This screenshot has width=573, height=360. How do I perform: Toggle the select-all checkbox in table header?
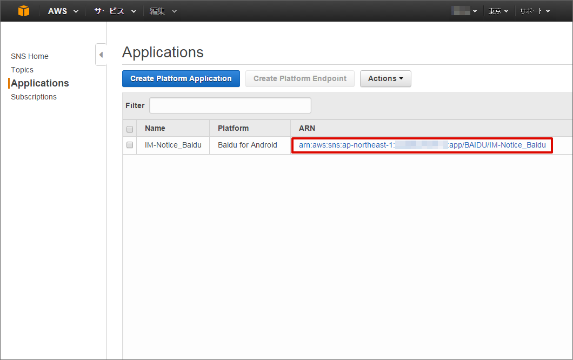tap(130, 129)
